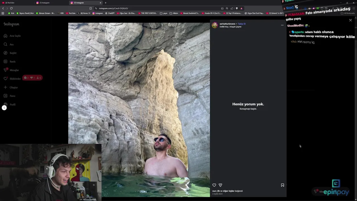
Task: Close the post viewer with the X
Action: [351, 20]
